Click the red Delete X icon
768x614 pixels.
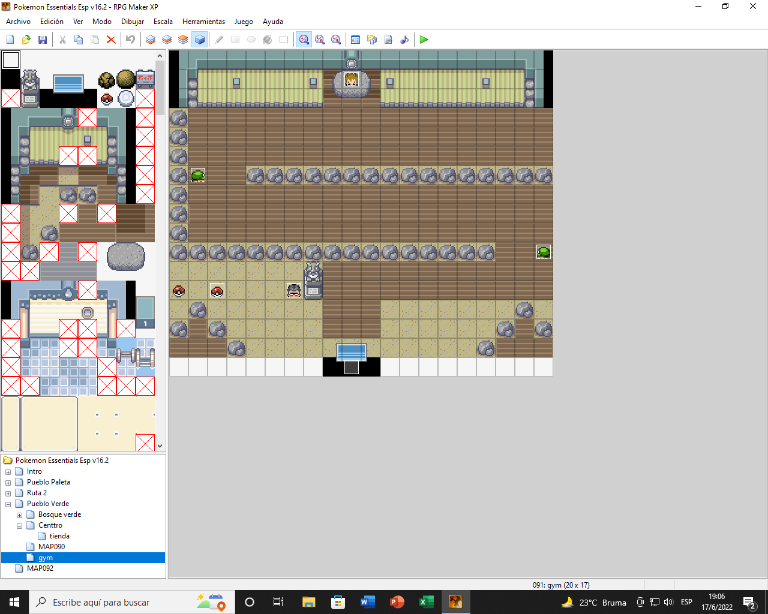[x=111, y=40]
